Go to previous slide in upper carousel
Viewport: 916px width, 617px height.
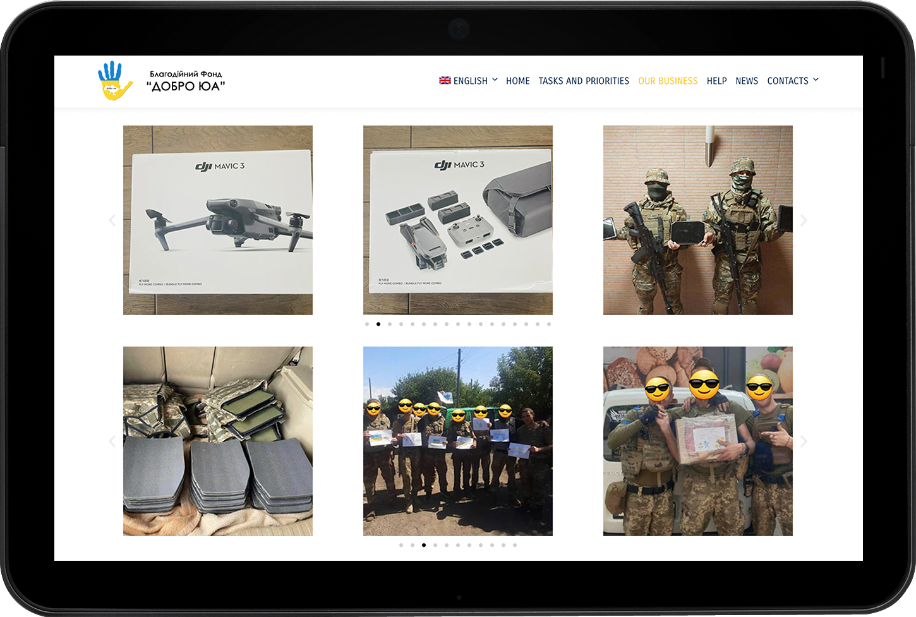point(112,220)
